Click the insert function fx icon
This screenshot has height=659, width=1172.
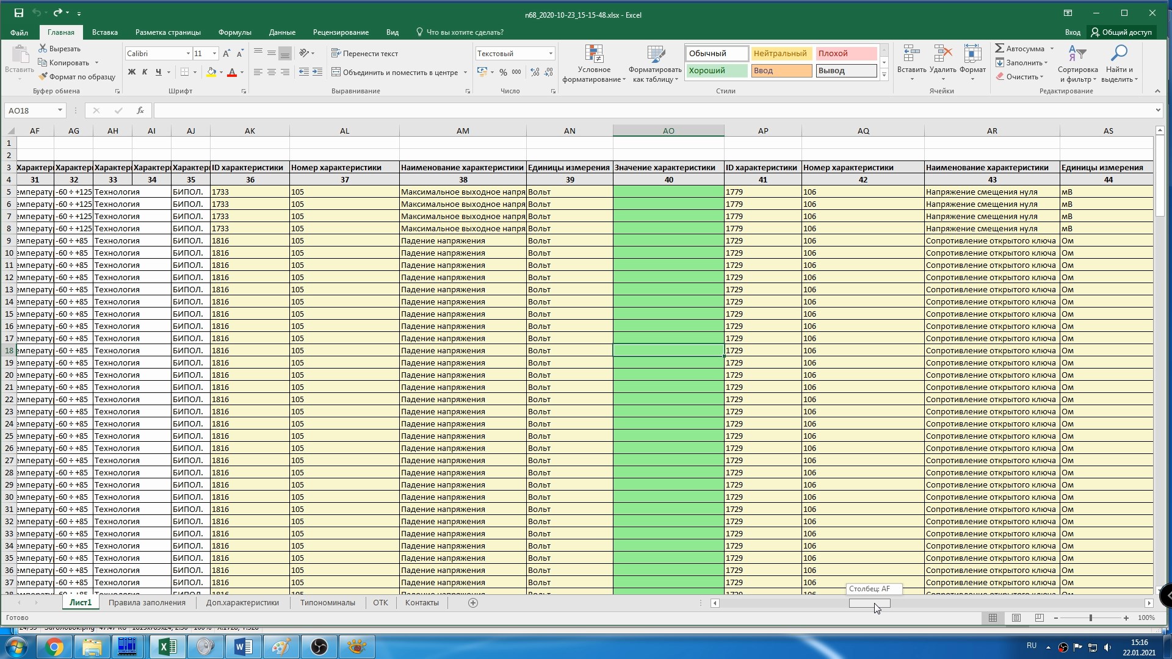click(x=140, y=110)
